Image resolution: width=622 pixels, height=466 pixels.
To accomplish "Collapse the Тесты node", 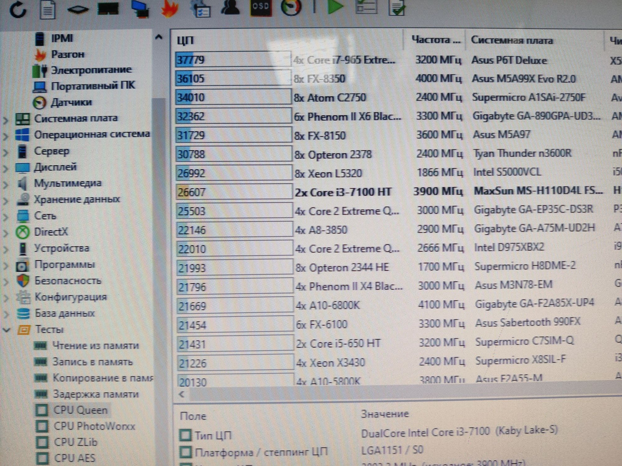I will (6, 330).
